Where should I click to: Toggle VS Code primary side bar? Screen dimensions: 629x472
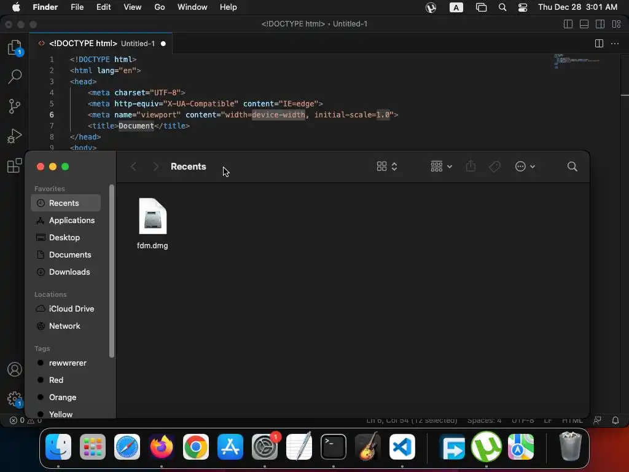pyautogui.click(x=568, y=24)
